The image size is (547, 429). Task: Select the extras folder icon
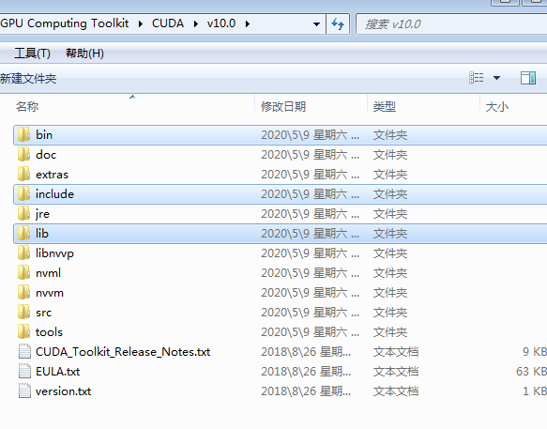(23, 175)
